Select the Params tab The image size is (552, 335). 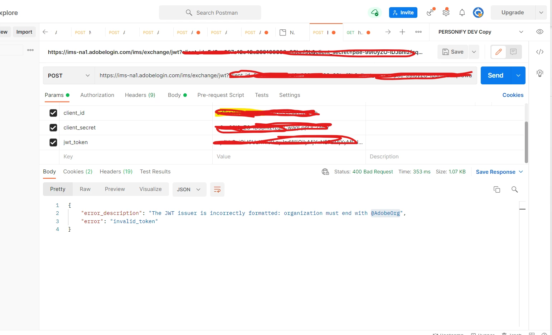click(57, 95)
